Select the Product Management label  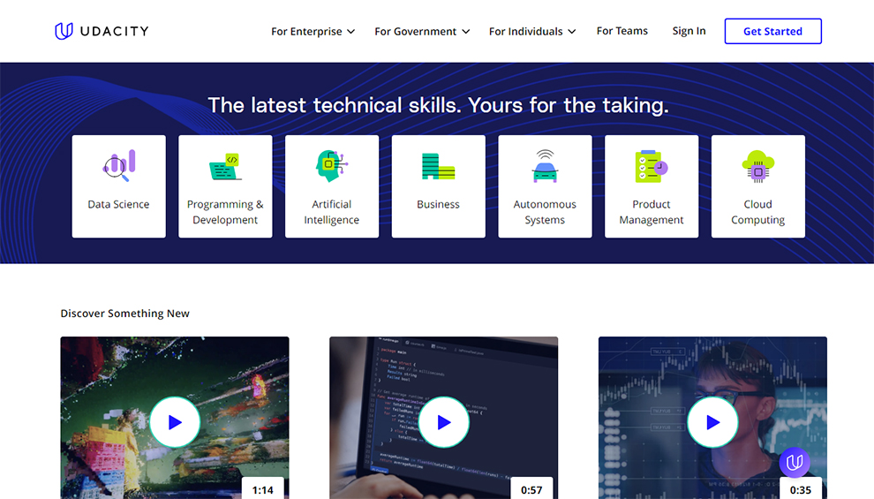coord(651,212)
